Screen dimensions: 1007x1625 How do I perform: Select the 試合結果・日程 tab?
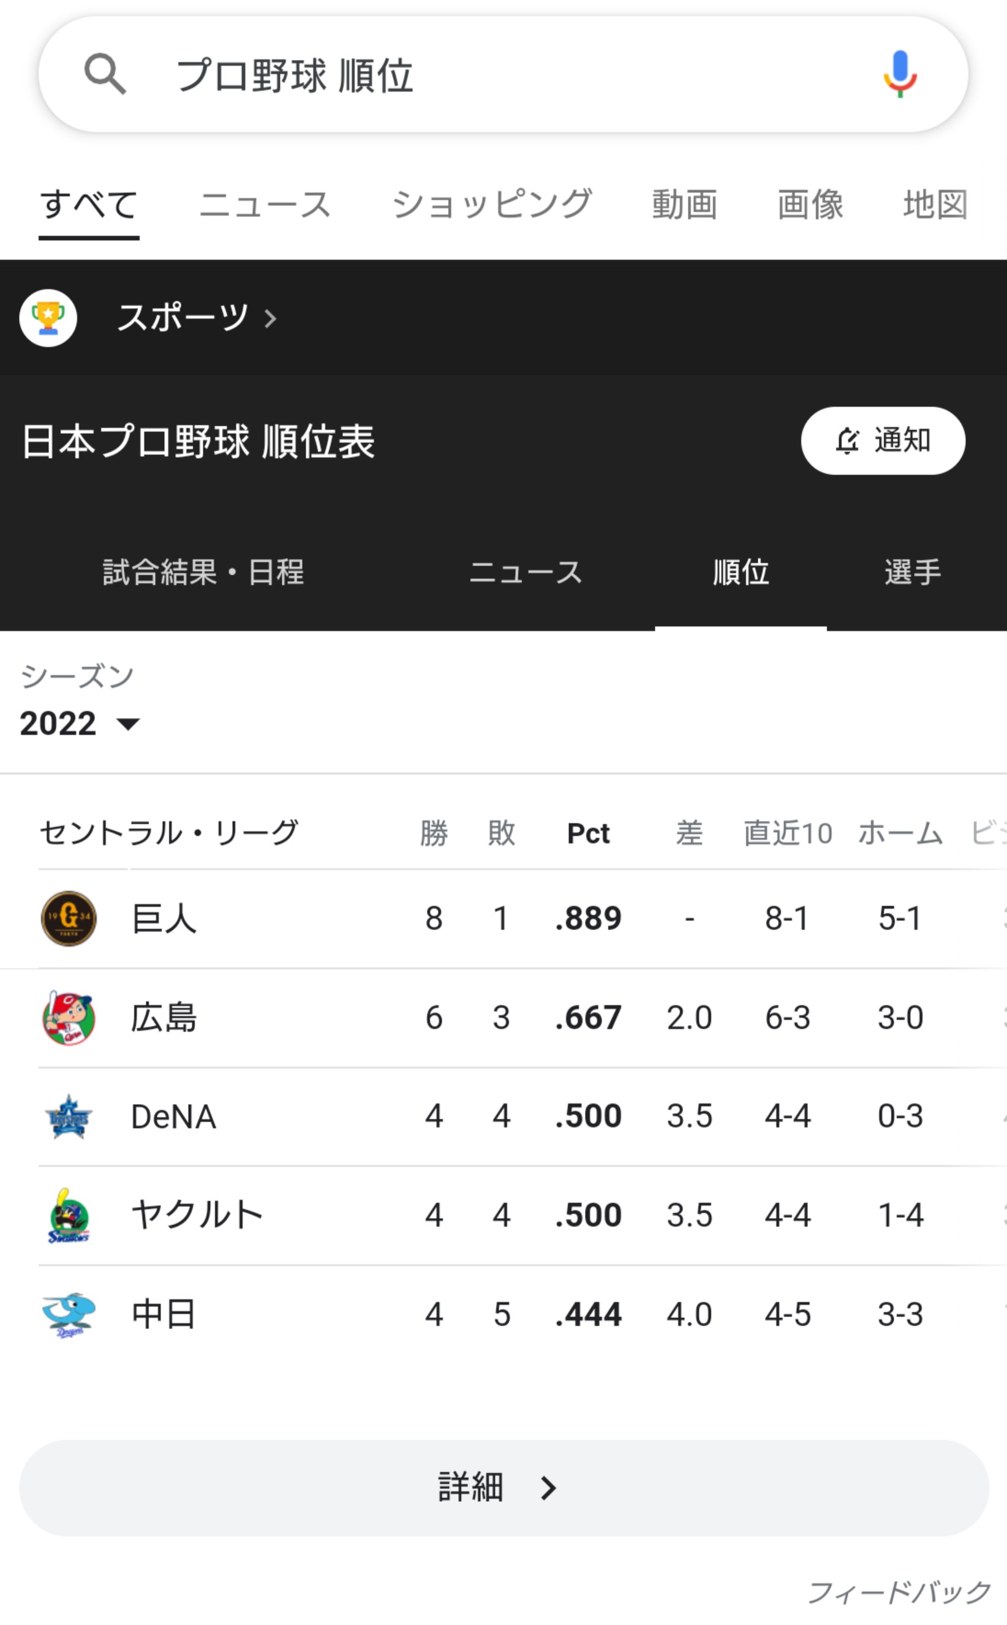pos(203,572)
